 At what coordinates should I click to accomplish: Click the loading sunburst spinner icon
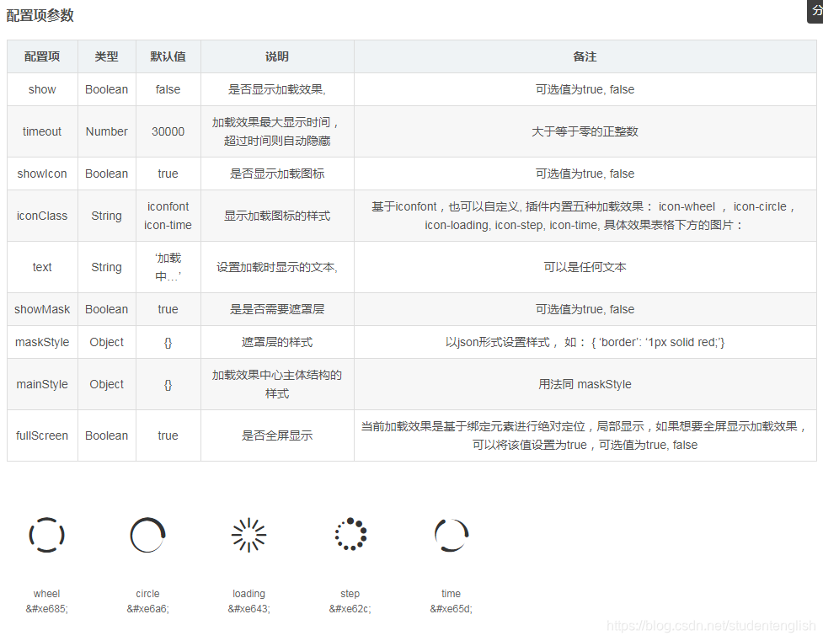249,535
